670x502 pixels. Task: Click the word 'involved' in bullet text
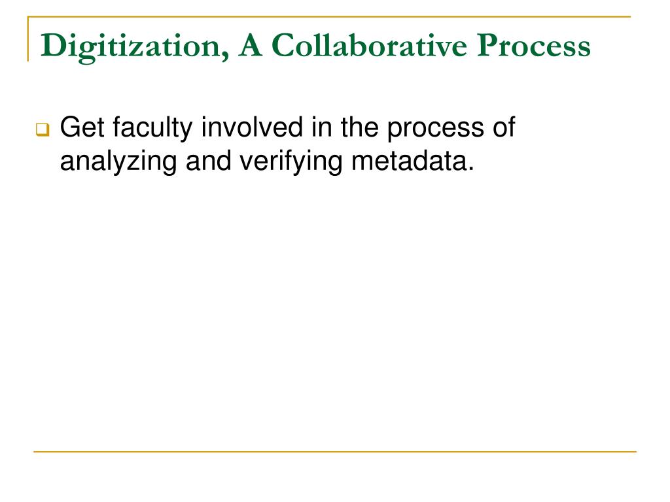(x=252, y=127)
